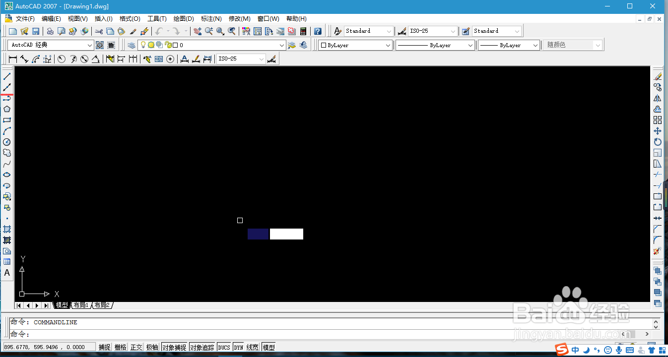The image size is (668, 357).
Task: Select the Revision Cloud tool
Action: pyautogui.click(x=7, y=153)
